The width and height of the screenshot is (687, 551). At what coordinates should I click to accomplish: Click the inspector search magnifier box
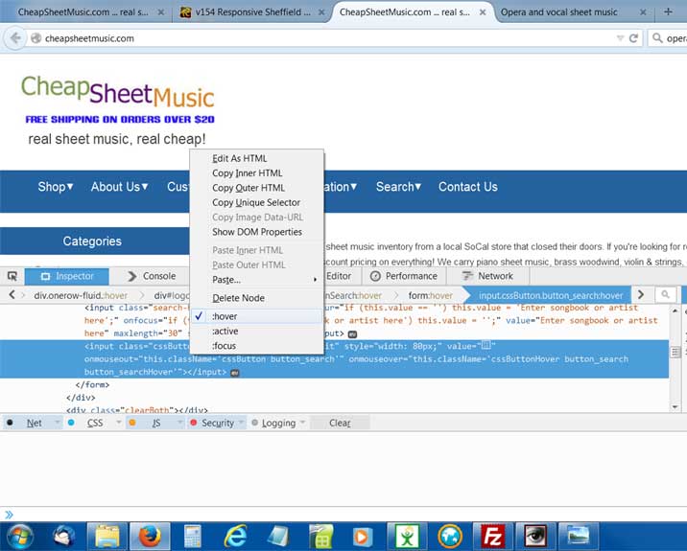[x=665, y=295]
